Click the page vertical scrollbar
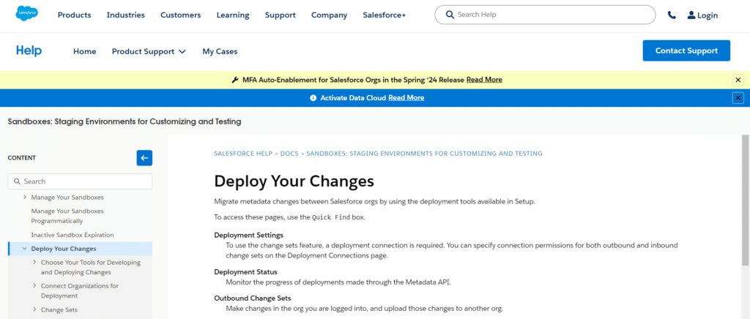Viewport: 750px width, 319px height. point(745,198)
